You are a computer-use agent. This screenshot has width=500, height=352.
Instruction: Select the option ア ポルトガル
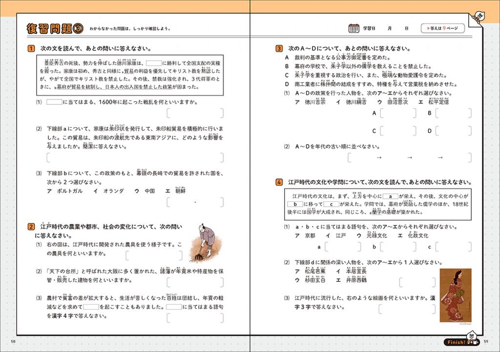pos(65,191)
